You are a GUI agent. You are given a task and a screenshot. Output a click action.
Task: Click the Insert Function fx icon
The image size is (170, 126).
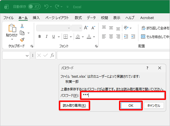(x=52, y=55)
